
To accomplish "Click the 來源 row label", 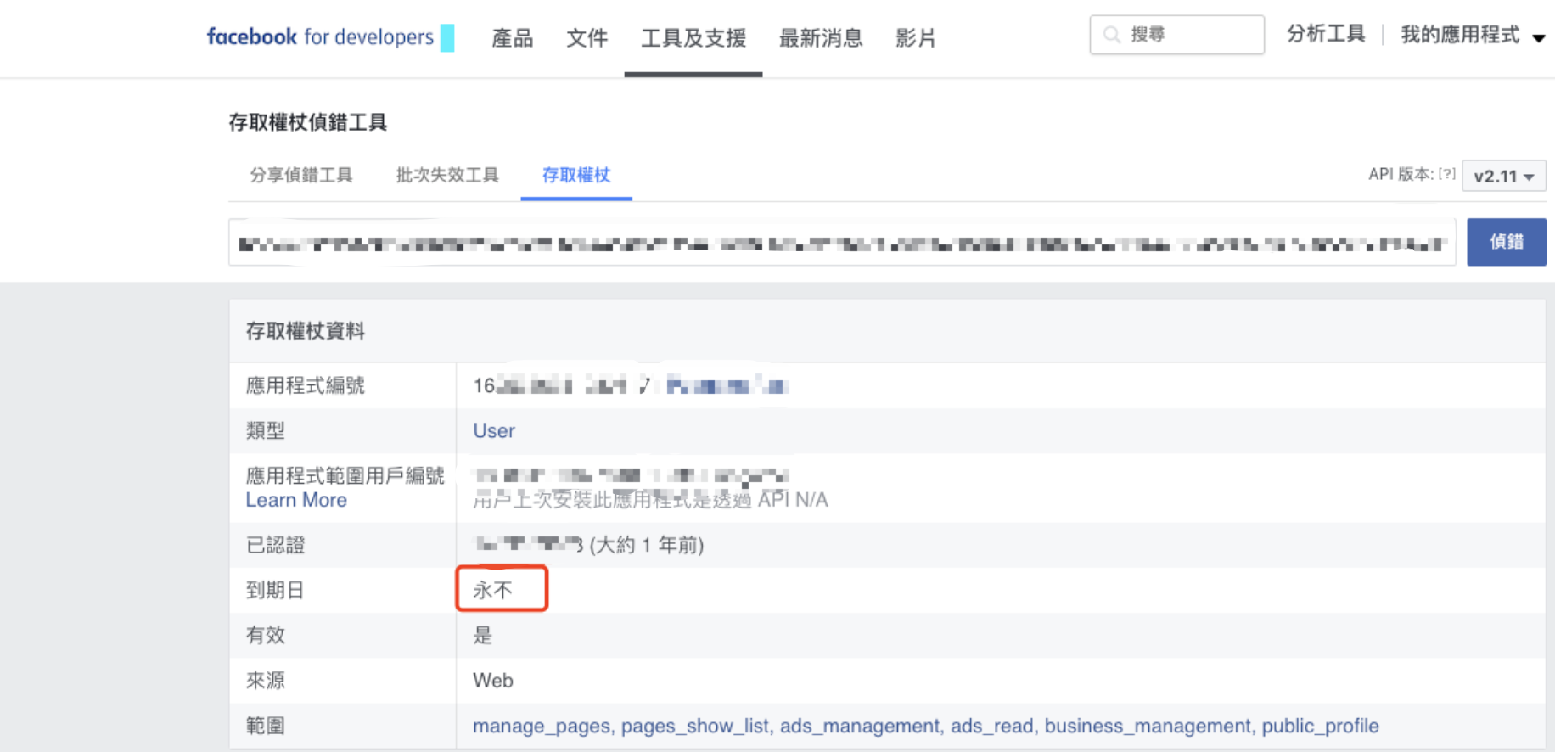I will (x=266, y=681).
